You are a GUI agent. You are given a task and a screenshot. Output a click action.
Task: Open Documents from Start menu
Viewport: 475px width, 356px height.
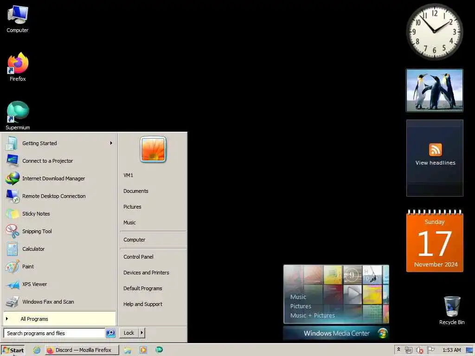136,191
